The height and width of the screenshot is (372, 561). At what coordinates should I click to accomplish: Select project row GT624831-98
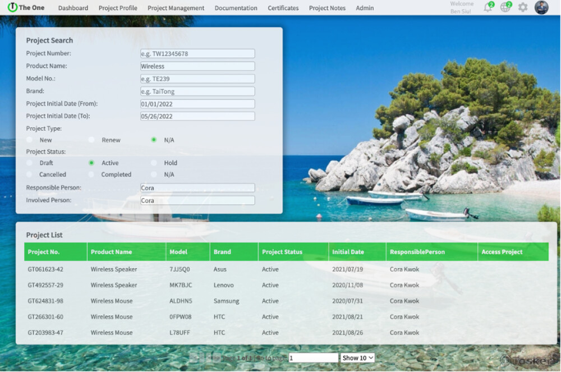click(45, 301)
